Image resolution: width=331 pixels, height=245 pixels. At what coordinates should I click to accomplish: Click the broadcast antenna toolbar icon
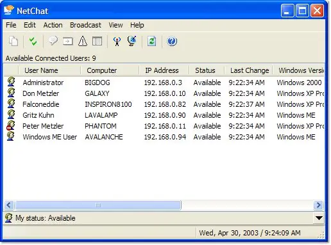117,41
